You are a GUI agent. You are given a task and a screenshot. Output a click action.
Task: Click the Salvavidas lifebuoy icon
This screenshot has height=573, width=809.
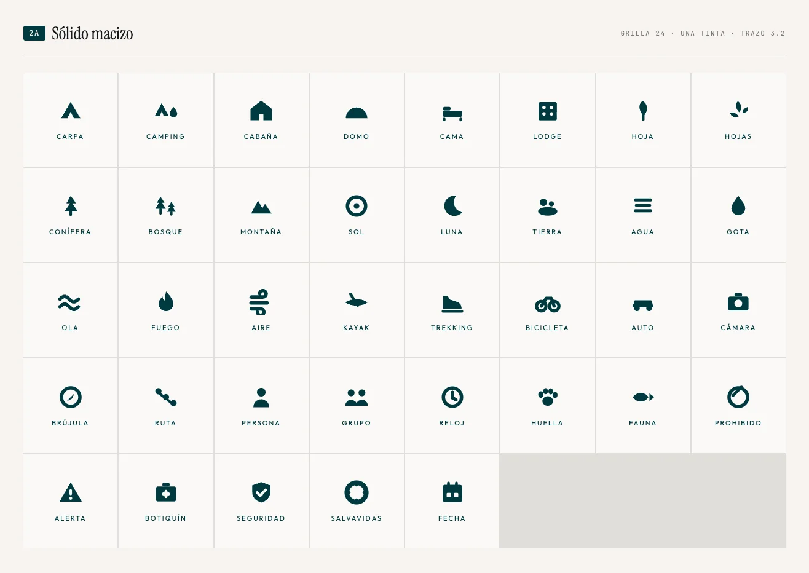357,492
